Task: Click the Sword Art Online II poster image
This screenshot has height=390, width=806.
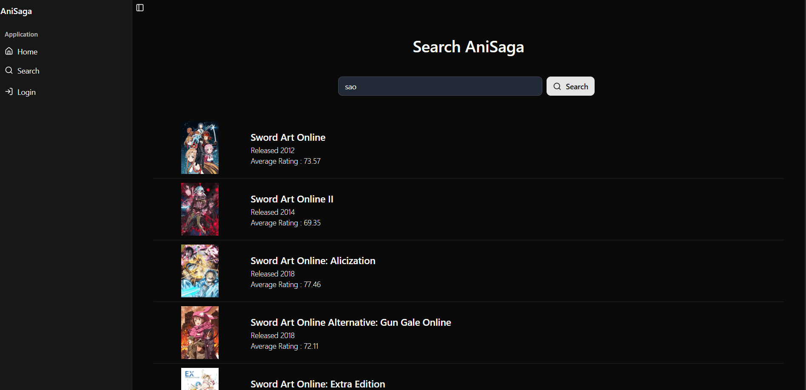Action: (x=199, y=209)
